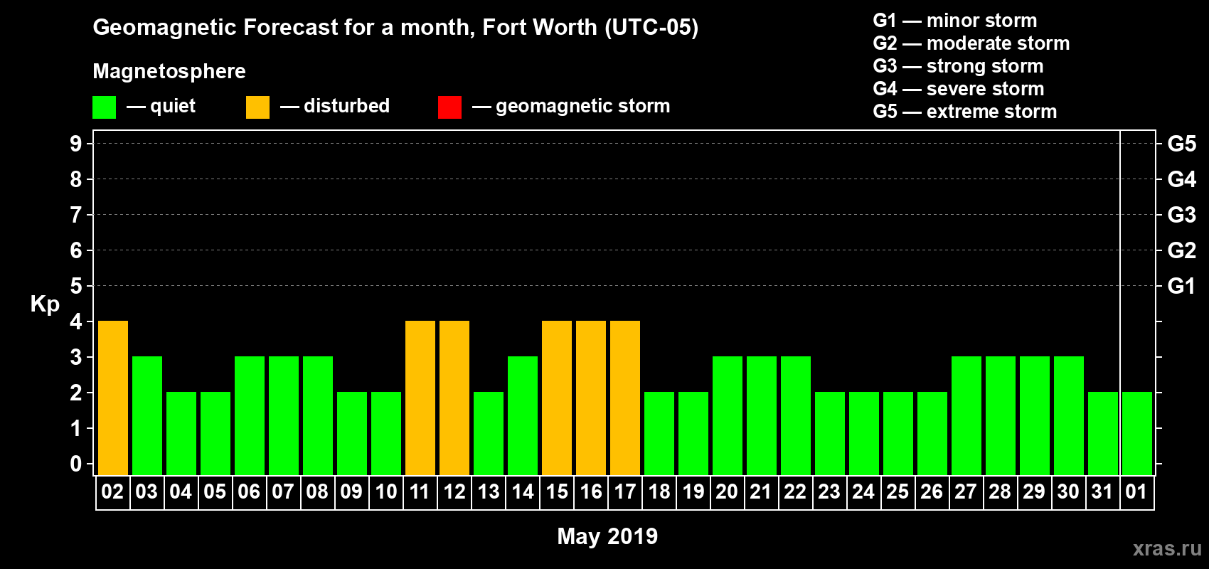1209x569 pixels.
Task: Click the geomagnetic storm legend label
Action: [x=582, y=106]
